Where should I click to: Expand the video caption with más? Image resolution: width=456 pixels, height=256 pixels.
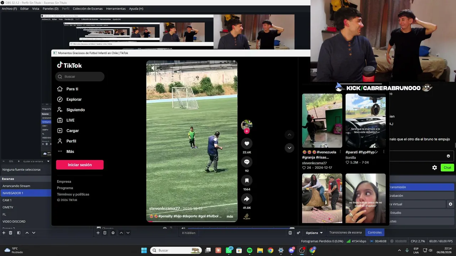pos(230,216)
